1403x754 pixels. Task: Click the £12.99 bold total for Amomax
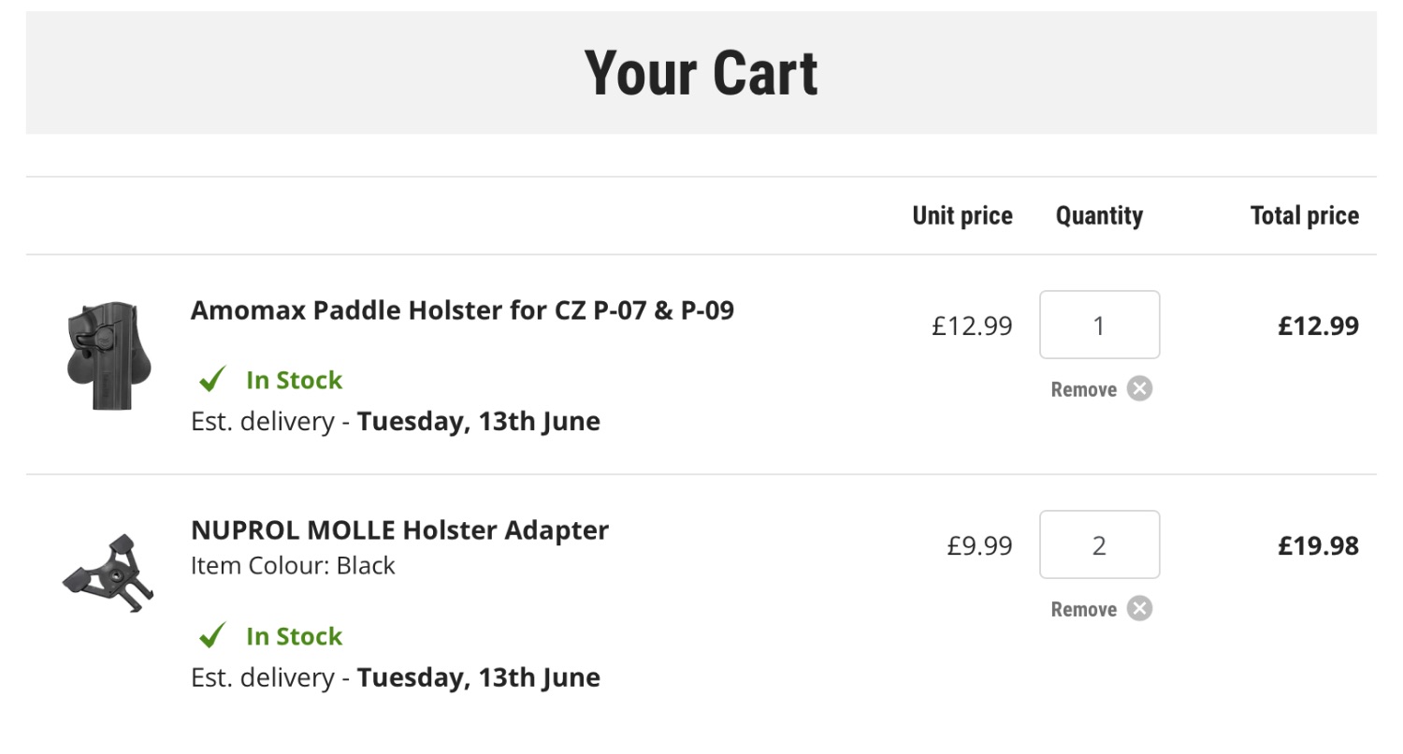click(1318, 326)
